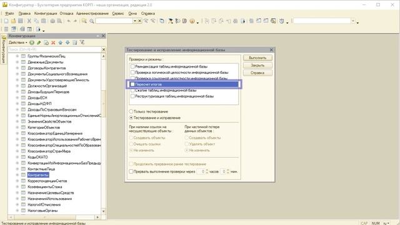Click the windows list toolbar icon
Image resolution: width=400 pixels, height=225 pixels.
tap(162, 21)
